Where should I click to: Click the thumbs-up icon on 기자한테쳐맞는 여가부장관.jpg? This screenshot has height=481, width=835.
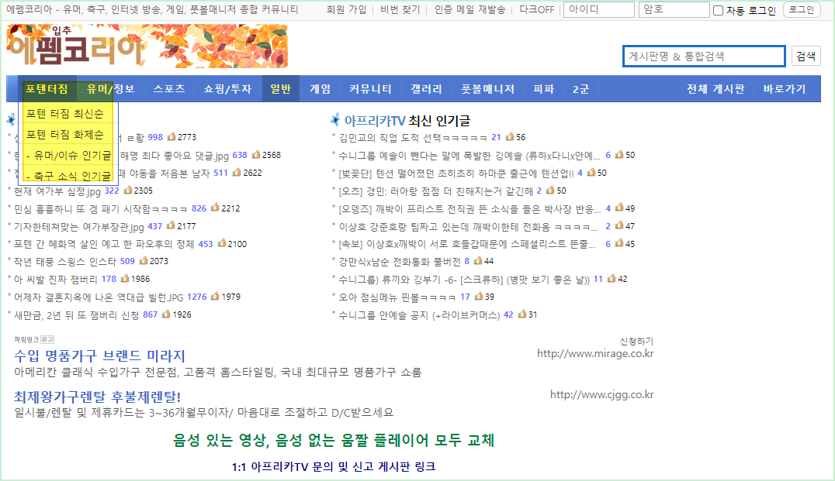pyautogui.click(x=170, y=225)
